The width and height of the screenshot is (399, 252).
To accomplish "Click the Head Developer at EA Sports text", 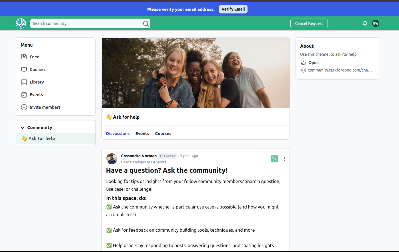I will [x=143, y=162].
